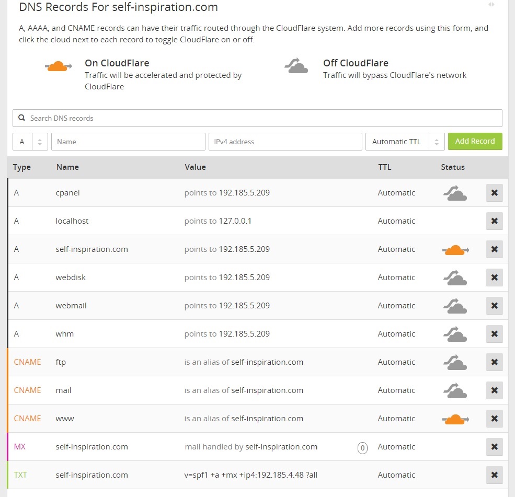Click the MX record type label
Viewport: 515px width, 497px height.
(20, 447)
